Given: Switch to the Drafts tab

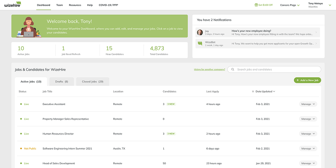Looking at the screenshot, I should pyautogui.click(x=62, y=81).
